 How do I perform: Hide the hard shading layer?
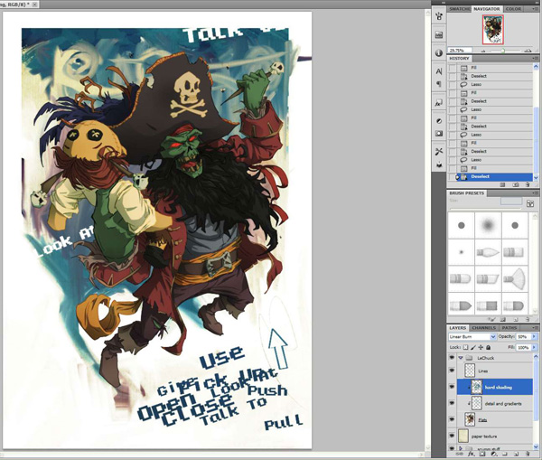click(x=452, y=387)
